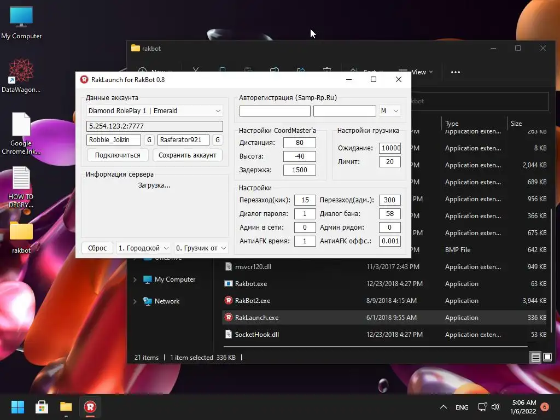Open Google Chrome.lnk desktop file
The image size is (560, 420).
coord(21,133)
